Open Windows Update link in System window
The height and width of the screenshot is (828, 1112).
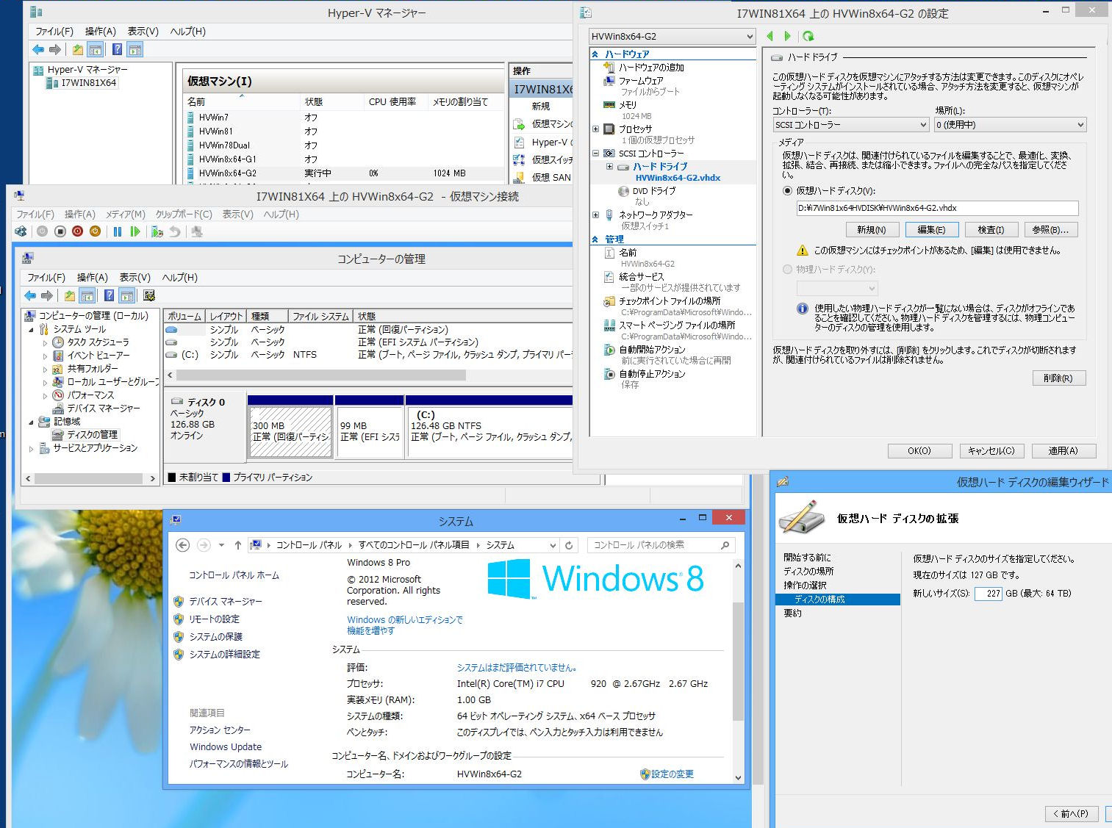coord(226,747)
